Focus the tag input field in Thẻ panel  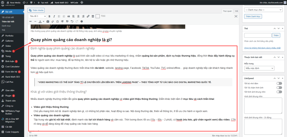[x=258, y=35]
